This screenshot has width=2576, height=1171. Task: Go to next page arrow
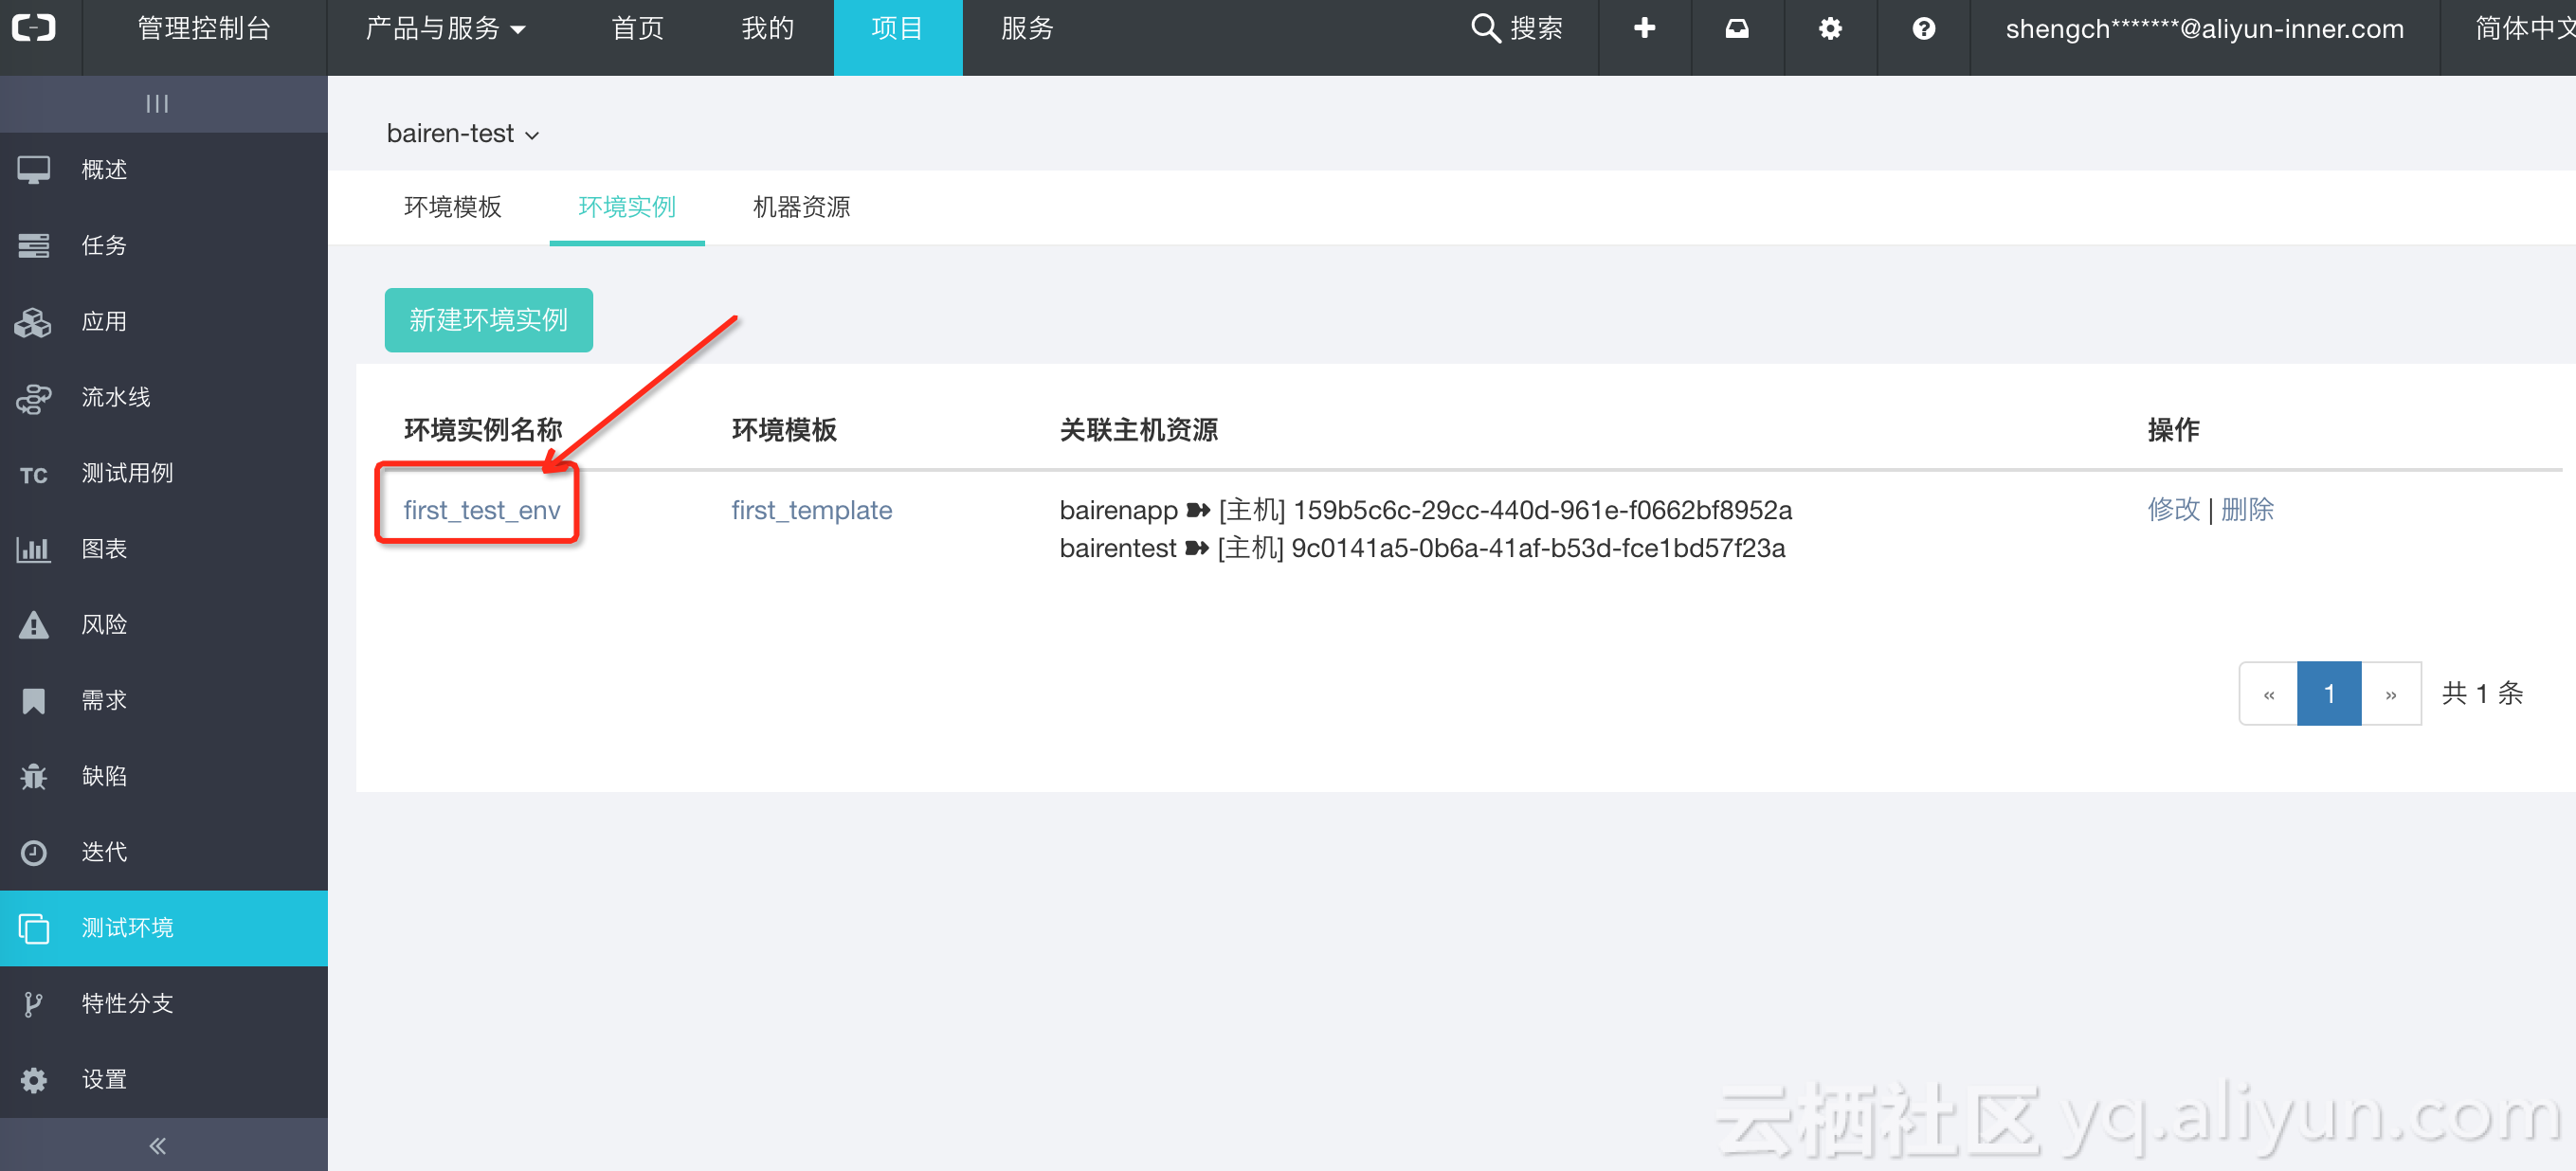tap(2390, 694)
